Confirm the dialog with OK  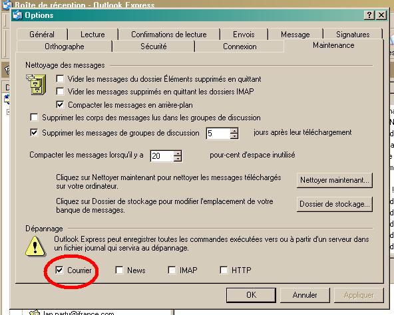click(x=251, y=295)
